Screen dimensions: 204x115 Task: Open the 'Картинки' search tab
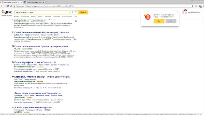click(25, 17)
